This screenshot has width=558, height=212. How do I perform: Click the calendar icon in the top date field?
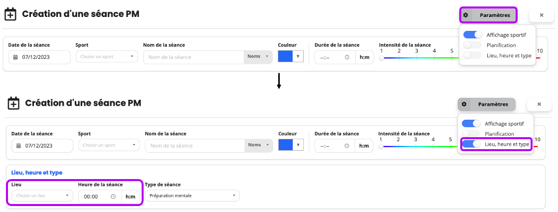15,57
